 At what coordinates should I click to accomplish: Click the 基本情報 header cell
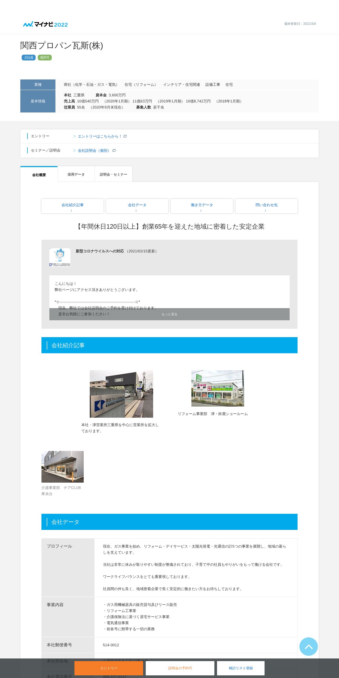point(38,101)
